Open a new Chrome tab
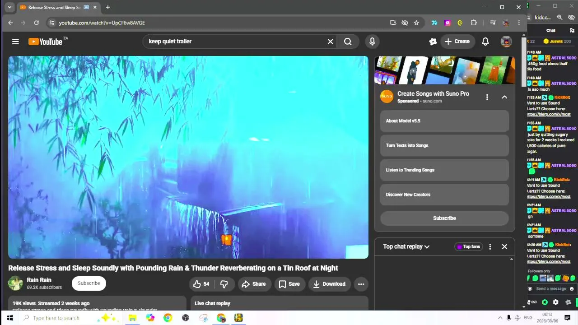The height and width of the screenshot is (325, 578). 107,7
